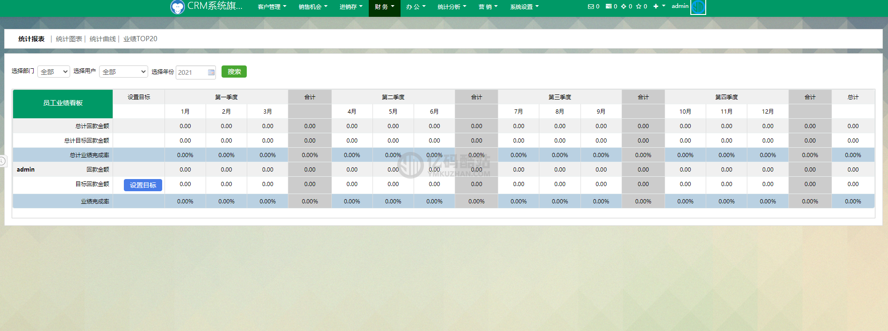This screenshot has width=888, height=331.
Task: Click the monkey logo icon
Action: (x=178, y=7)
